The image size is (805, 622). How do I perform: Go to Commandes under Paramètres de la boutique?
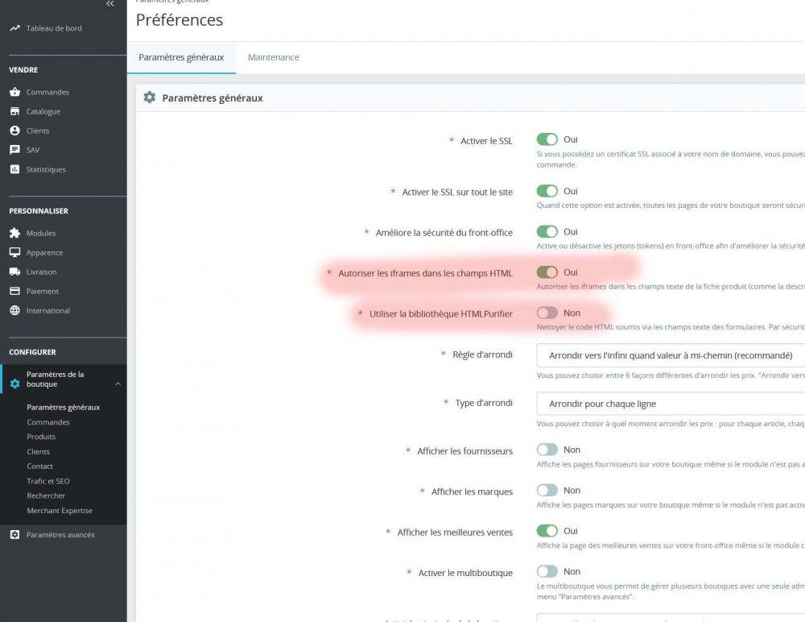(48, 422)
